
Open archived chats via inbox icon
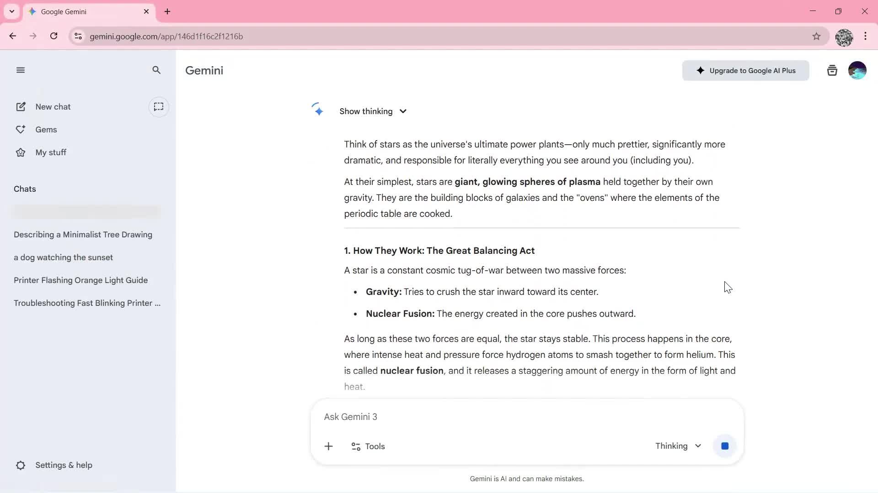click(x=832, y=70)
